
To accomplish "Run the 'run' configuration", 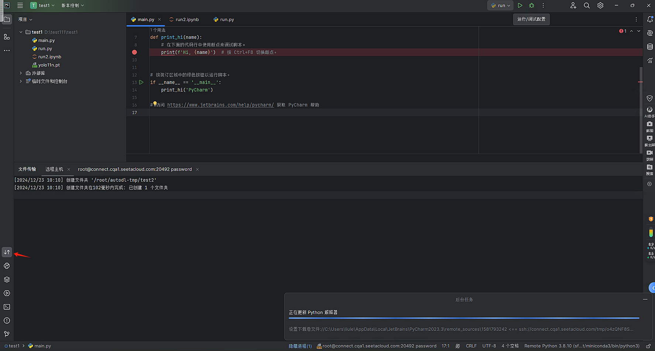I will (520, 6).
